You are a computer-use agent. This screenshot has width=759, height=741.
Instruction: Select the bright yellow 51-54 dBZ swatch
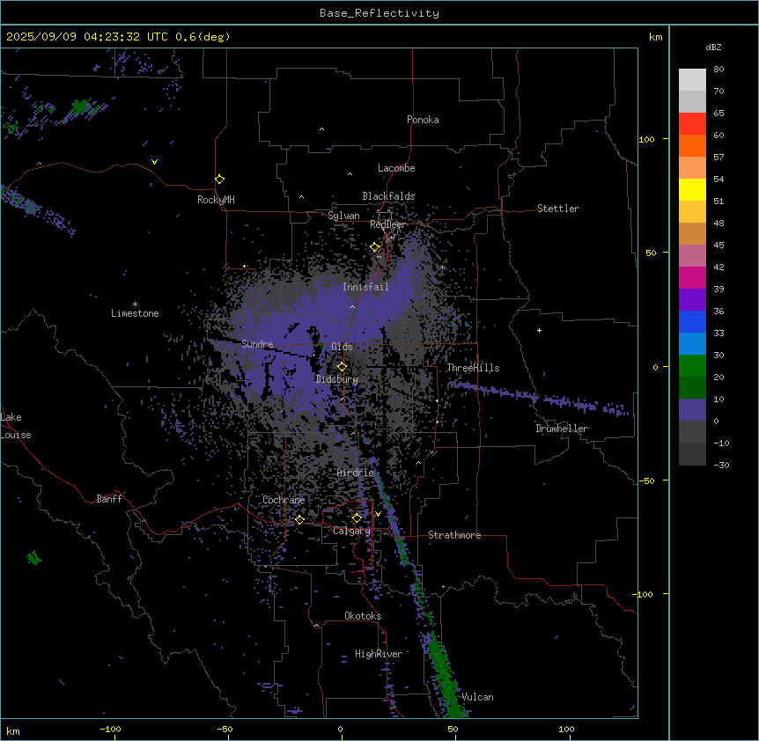[692, 189]
